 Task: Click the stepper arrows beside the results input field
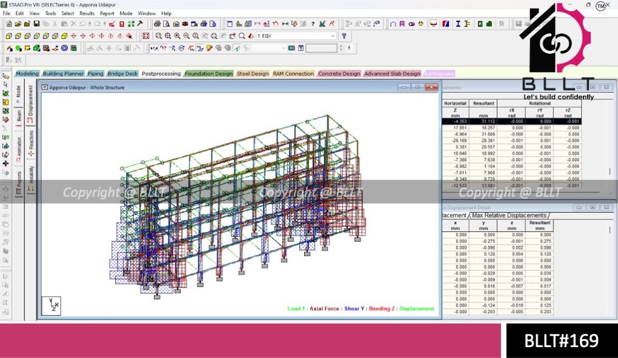(341, 48)
